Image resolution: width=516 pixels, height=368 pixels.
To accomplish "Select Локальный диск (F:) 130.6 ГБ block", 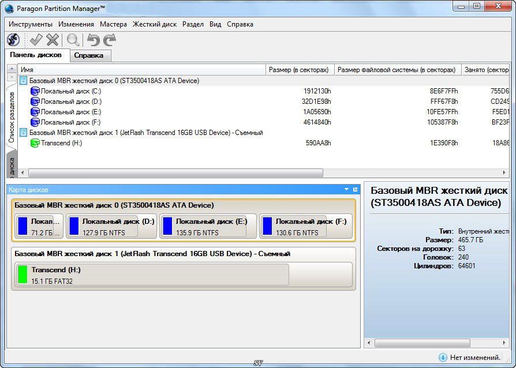I will [306, 227].
